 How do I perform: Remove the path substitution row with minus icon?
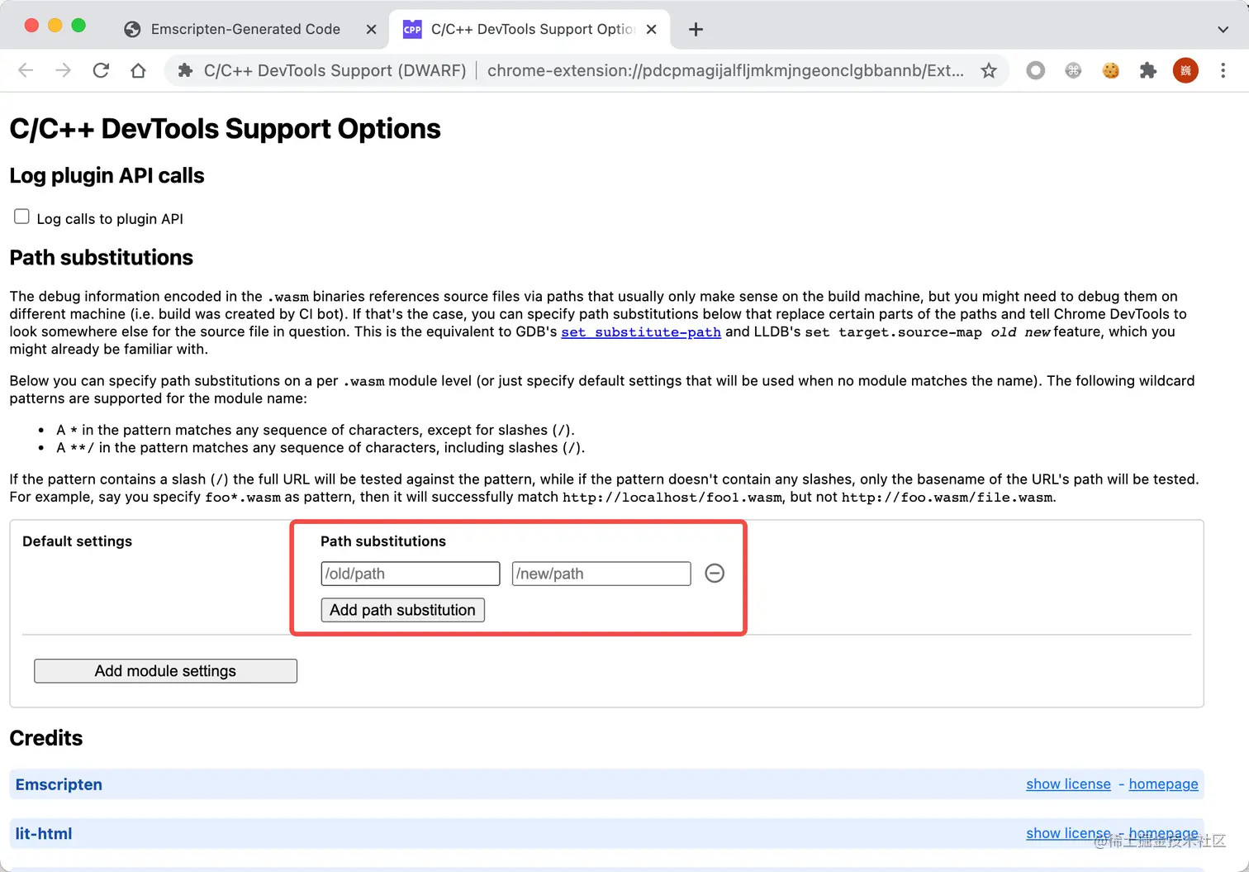pyautogui.click(x=715, y=573)
